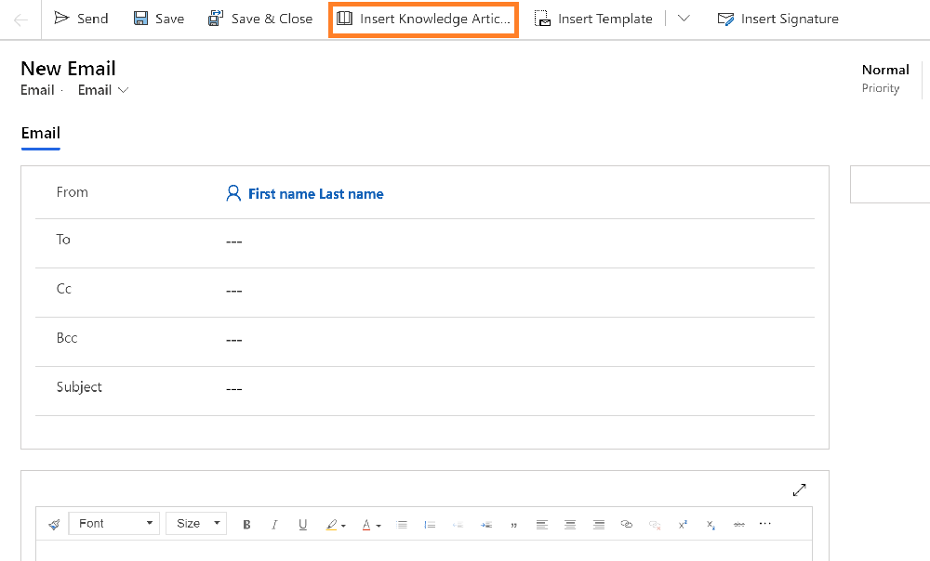Click the Format Painter icon
Image resolution: width=930 pixels, height=561 pixels.
point(54,523)
